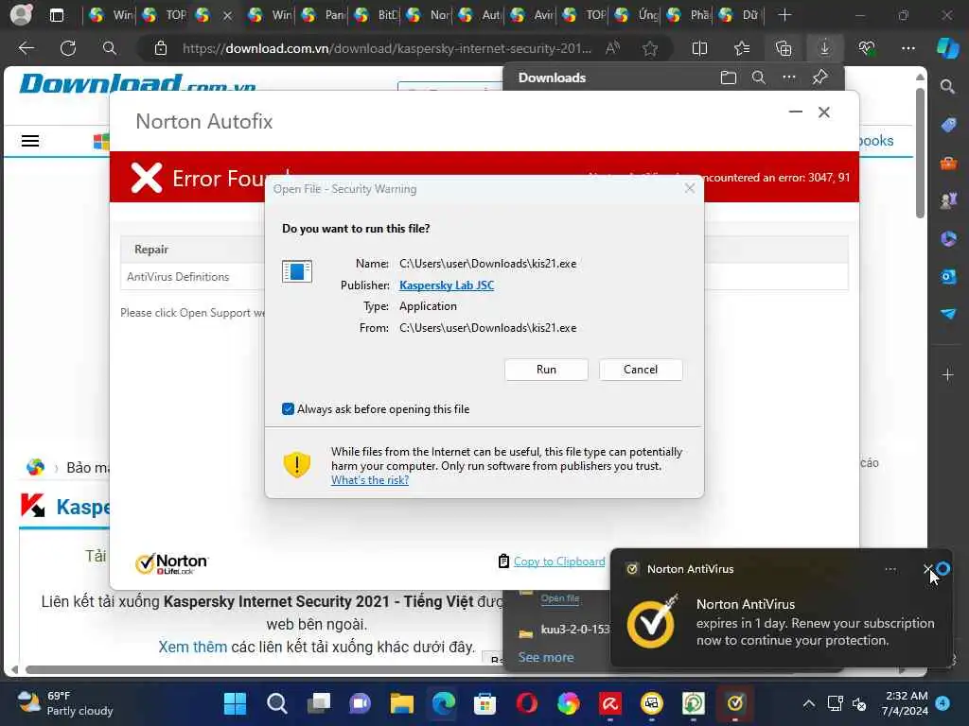Open the tab actions menu icon
969x726 pixels.
56,15
